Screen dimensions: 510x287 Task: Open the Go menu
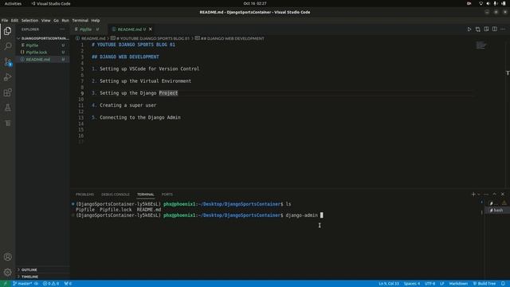coord(56,20)
